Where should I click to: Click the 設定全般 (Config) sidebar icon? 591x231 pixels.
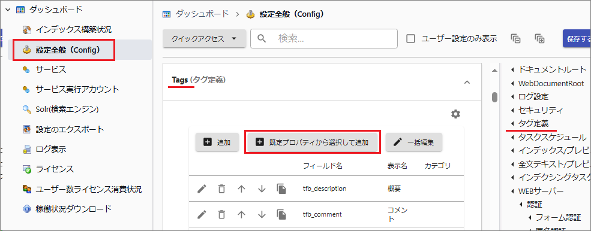click(27, 50)
